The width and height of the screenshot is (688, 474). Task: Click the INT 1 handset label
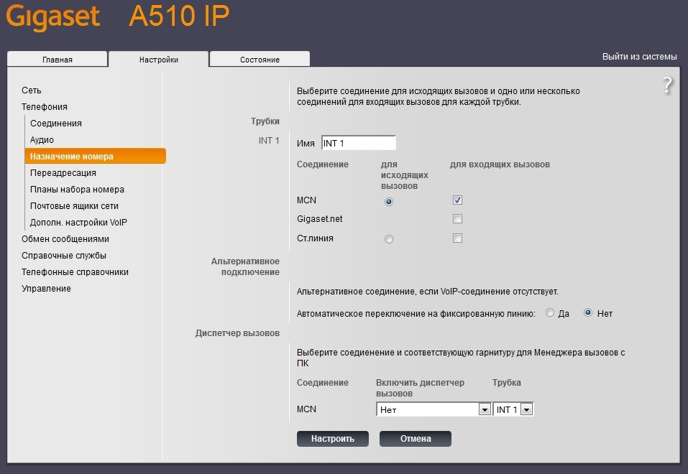click(269, 140)
